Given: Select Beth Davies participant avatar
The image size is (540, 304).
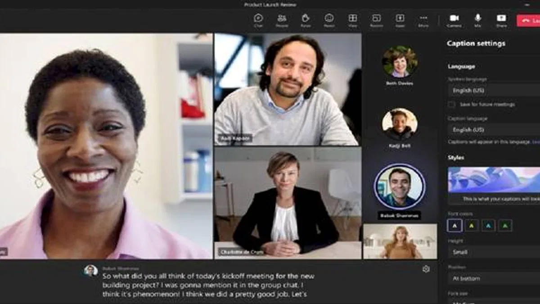Looking at the screenshot, I should click(400, 62).
